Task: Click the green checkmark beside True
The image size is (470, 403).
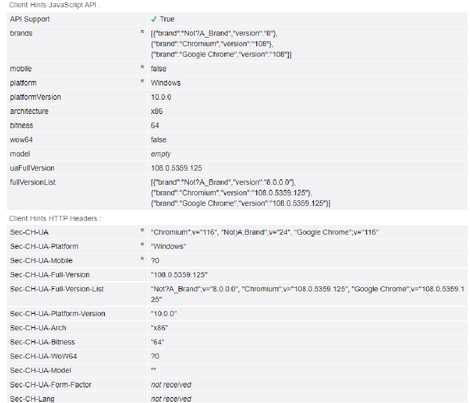Action: [x=154, y=19]
